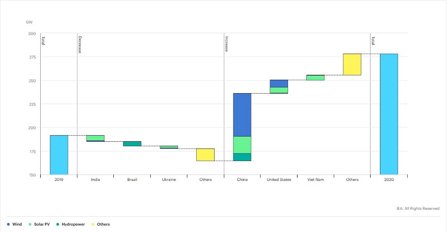Toggle the Solar PV legend item
This screenshot has height=232, width=447.
tap(39, 224)
